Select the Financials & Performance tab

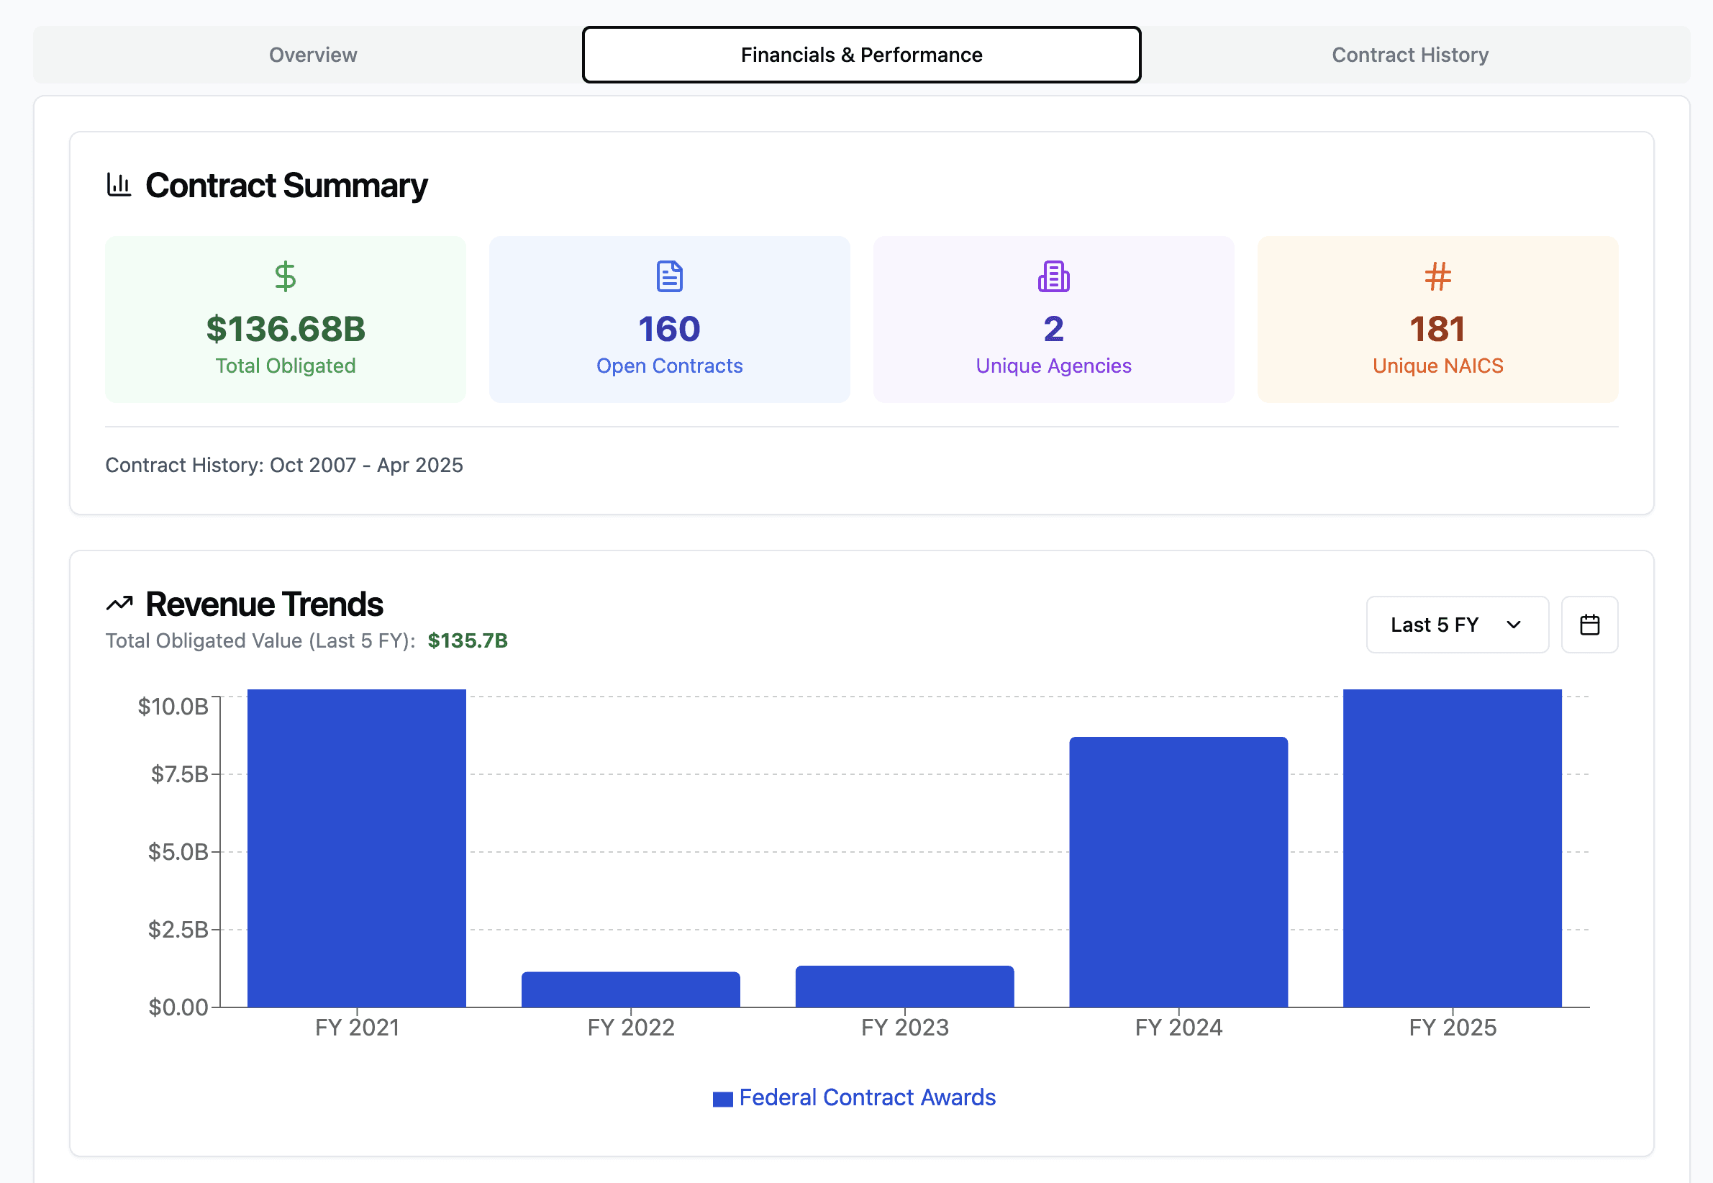(x=861, y=55)
